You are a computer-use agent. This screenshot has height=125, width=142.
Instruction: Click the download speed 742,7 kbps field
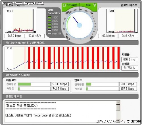click(x=14, y=36)
